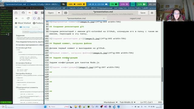Select the active orange Firefox tab
194x109 pixels.
tap(30, 13)
